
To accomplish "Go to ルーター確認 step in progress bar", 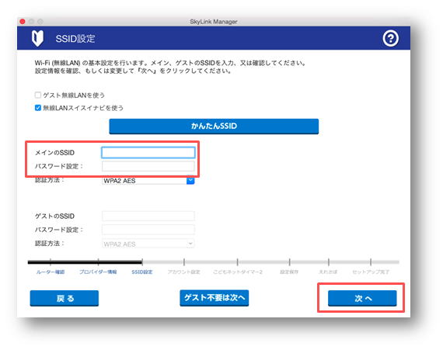I will [x=51, y=272].
